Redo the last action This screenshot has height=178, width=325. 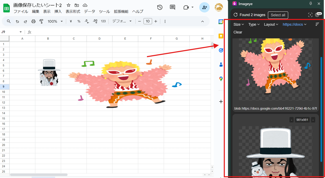[25, 21]
